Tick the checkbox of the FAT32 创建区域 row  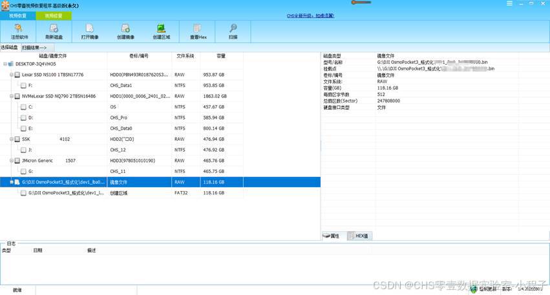(23, 193)
